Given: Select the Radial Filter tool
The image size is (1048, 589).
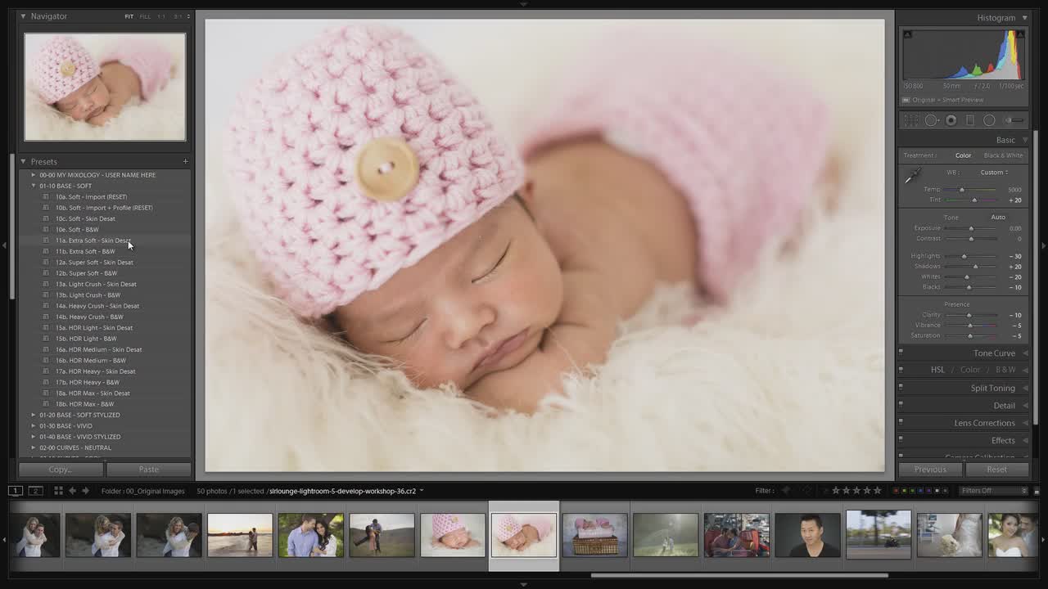Looking at the screenshot, I should 989,120.
